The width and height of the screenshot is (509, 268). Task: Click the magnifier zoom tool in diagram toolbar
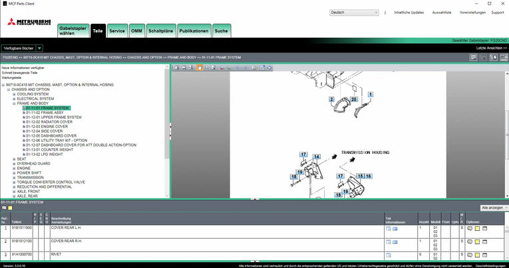206,68
